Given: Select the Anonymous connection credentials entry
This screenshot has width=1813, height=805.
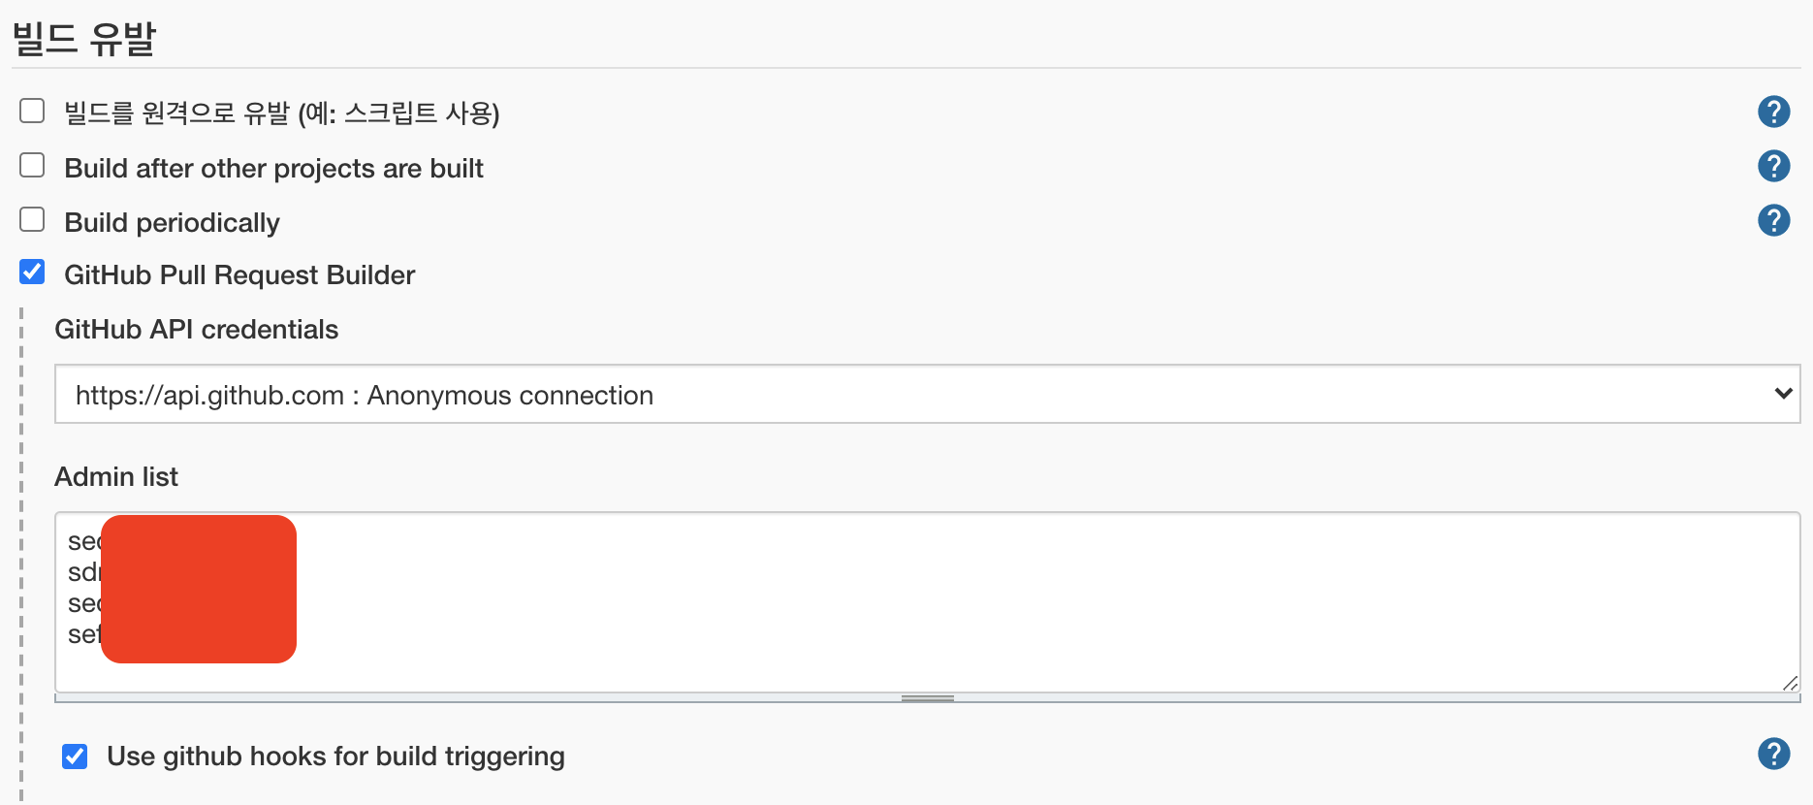Looking at the screenshot, I should point(364,395).
